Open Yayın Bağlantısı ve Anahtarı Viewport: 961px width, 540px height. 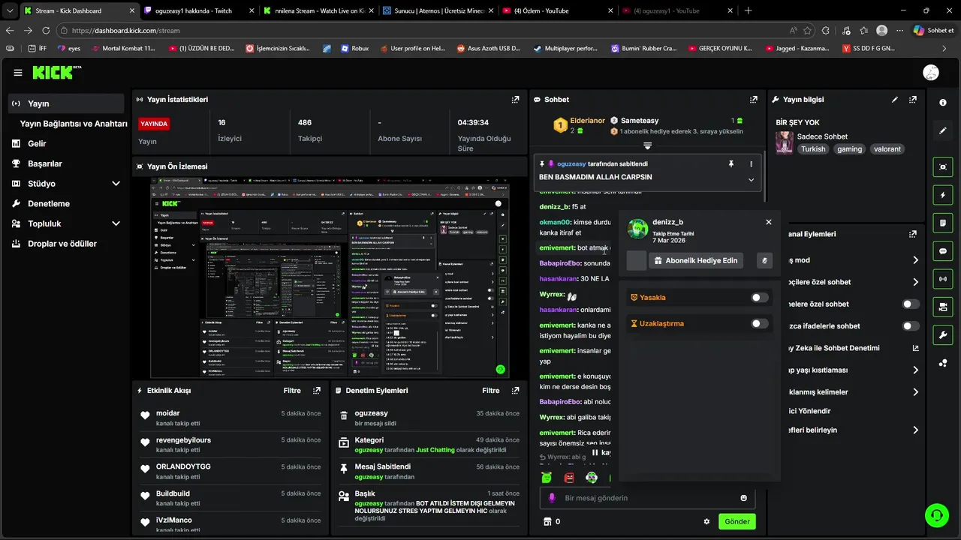pyautogui.click(x=74, y=124)
